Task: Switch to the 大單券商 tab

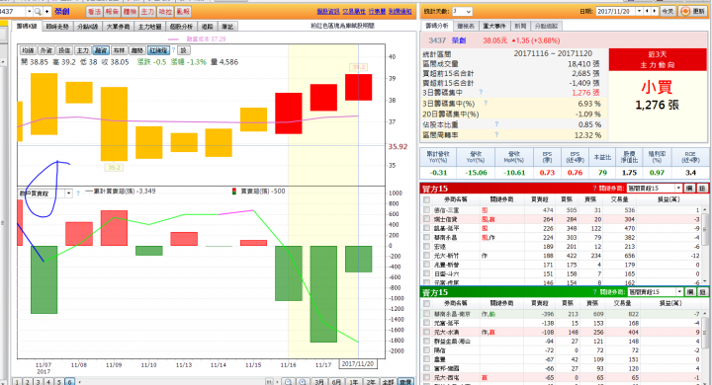Action: pyautogui.click(x=118, y=27)
